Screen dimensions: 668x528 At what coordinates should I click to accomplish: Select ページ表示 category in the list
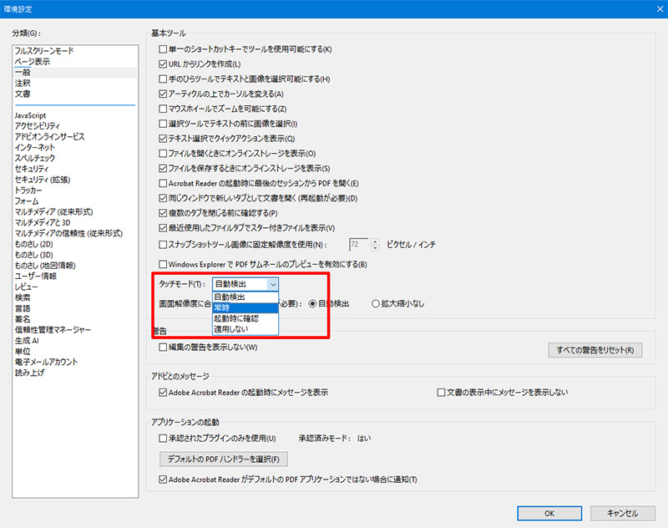click(32, 62)
